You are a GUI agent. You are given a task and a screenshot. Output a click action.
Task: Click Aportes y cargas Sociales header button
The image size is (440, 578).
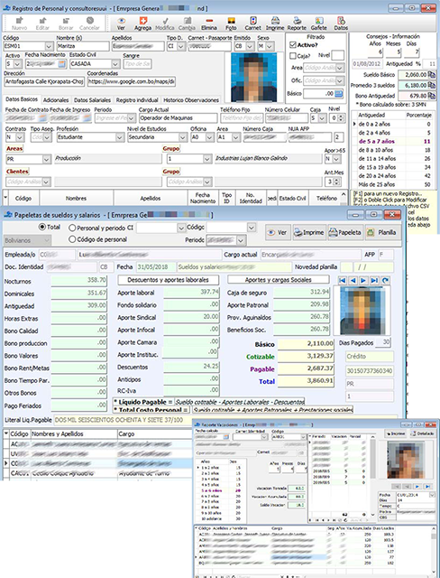(279, 280)
